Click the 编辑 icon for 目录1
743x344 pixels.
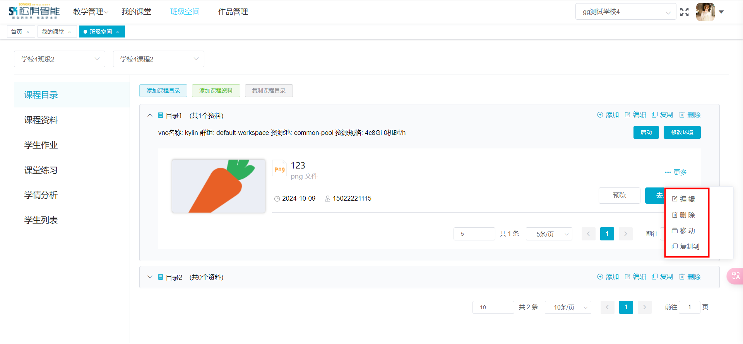pyautogui.click(x=628, y=115)
